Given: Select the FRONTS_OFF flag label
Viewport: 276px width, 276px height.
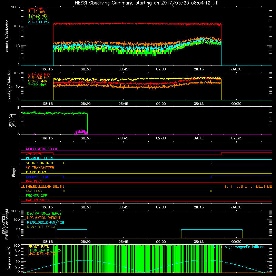Looking at the screenshot, I should pos(37,196).
